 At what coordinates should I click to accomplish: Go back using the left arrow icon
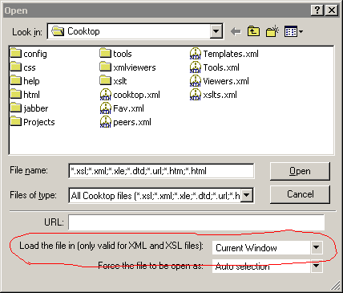(236, 31)
